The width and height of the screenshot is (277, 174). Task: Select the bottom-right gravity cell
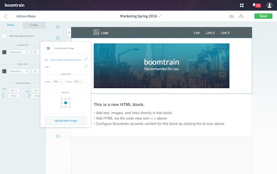(70, 107)
